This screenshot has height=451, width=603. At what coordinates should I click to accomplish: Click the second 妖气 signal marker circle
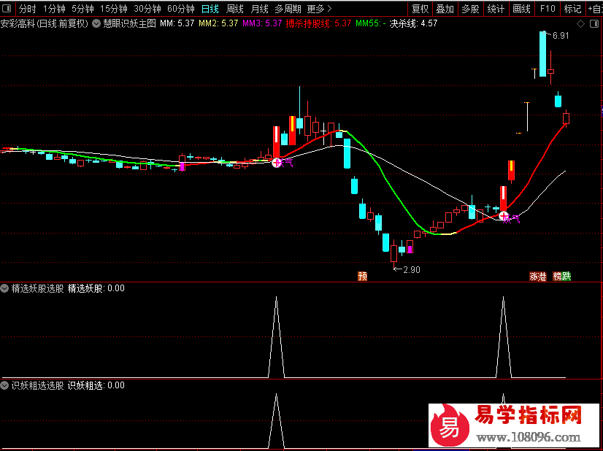tap(504, 216)
